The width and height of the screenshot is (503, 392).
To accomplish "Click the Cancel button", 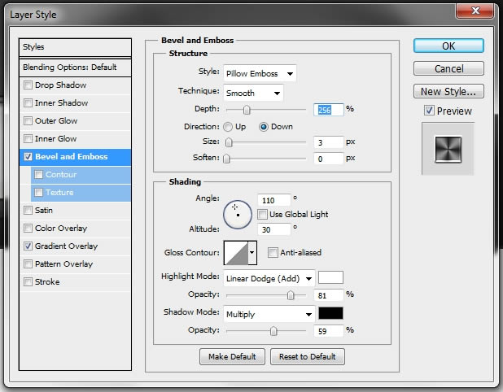I will (x=448, y=68).
